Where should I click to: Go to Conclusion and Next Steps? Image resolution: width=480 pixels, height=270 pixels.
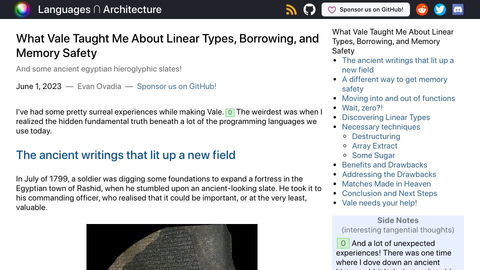pos(389,193)
